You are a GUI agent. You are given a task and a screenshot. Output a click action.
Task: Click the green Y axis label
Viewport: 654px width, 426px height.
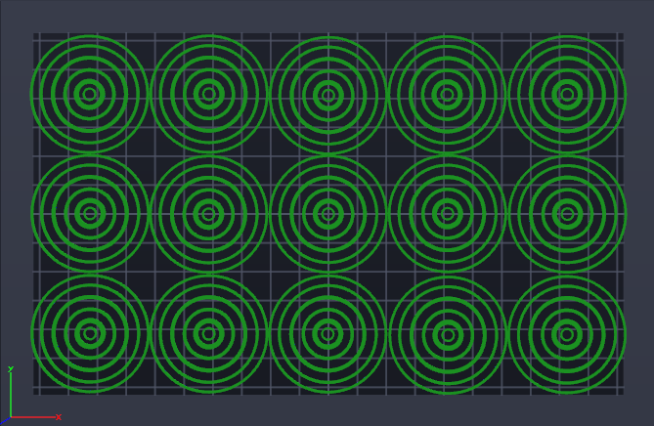pyautogui.click(x=11, y=369)
